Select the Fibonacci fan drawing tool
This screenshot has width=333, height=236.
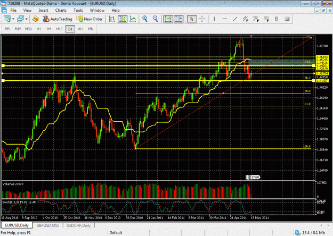tap(256, 19)
